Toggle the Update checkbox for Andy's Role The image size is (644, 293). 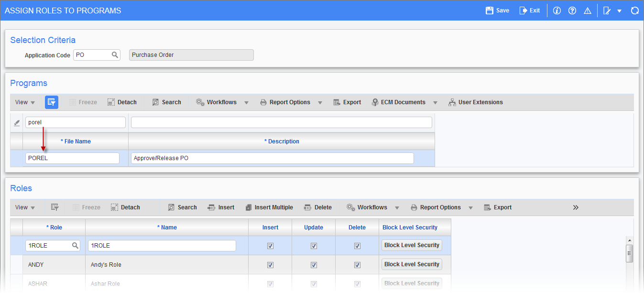pos(314,264)
